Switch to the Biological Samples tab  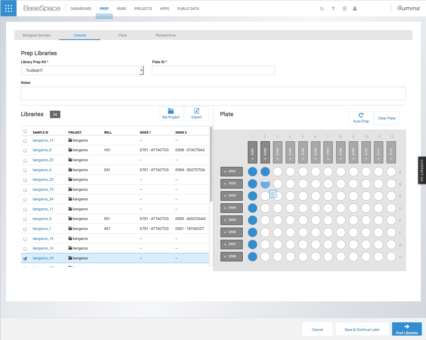(x=37, y=35)
